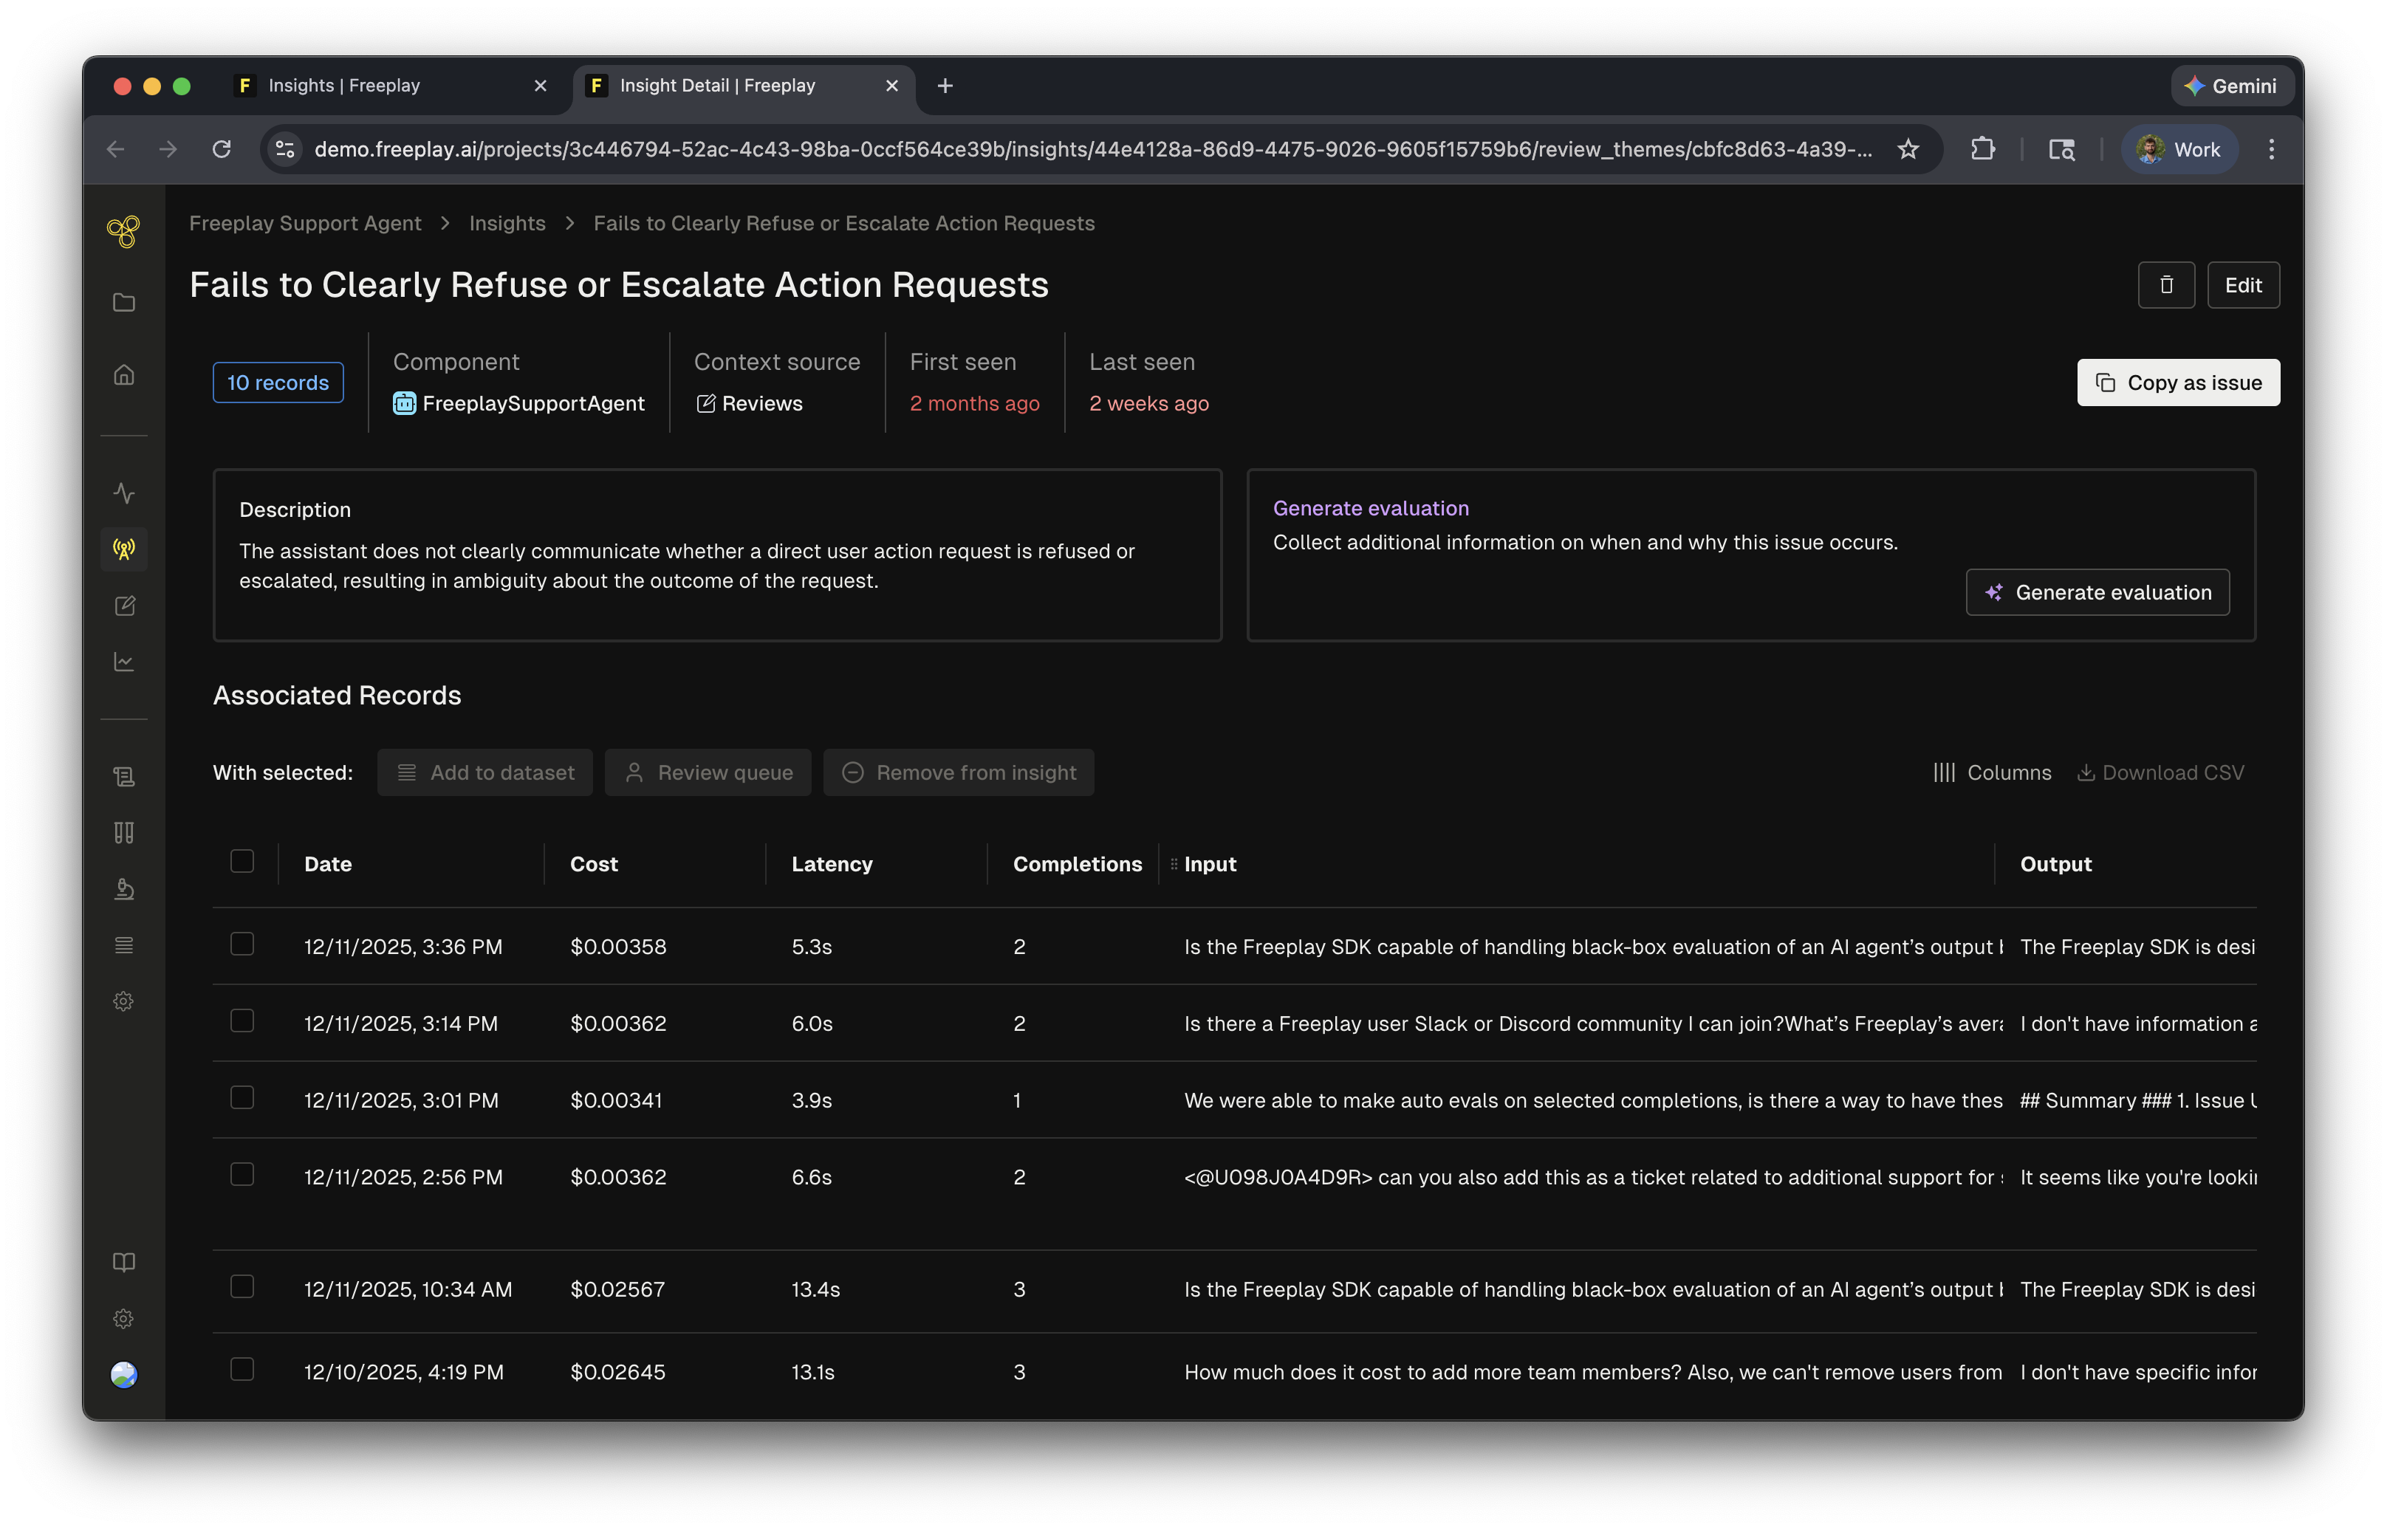2387x1530 pixels.
Task: Open the Analytics chart icon in sidebar
Action: pyautogui.click(x=124, y=661)
